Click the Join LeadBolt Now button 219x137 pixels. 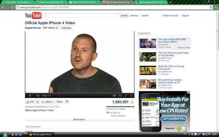point(174,119)
